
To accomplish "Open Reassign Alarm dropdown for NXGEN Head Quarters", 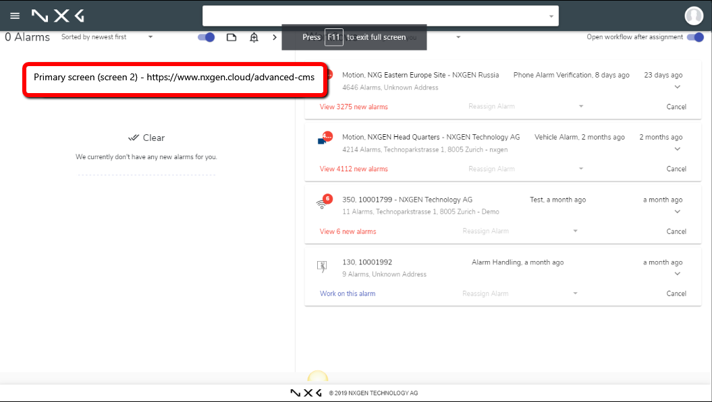I will click(x=526, y=169).
